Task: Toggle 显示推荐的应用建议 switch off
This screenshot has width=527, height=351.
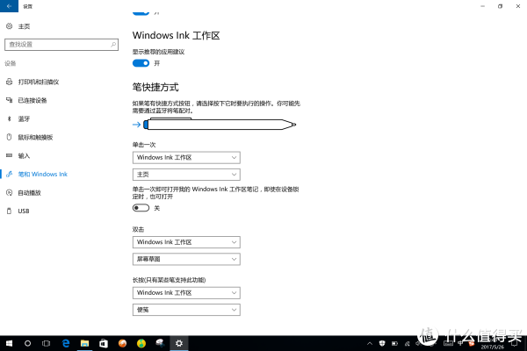Action: pyautogui.click(x=141, y=63)
